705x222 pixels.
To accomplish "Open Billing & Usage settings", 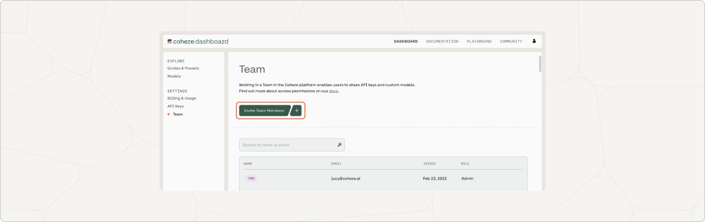I will click(x=181, y=98).
